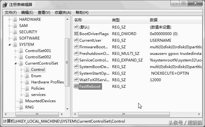
Task: Click the SYSTEM folder icon
Action: tap(15, 45)
